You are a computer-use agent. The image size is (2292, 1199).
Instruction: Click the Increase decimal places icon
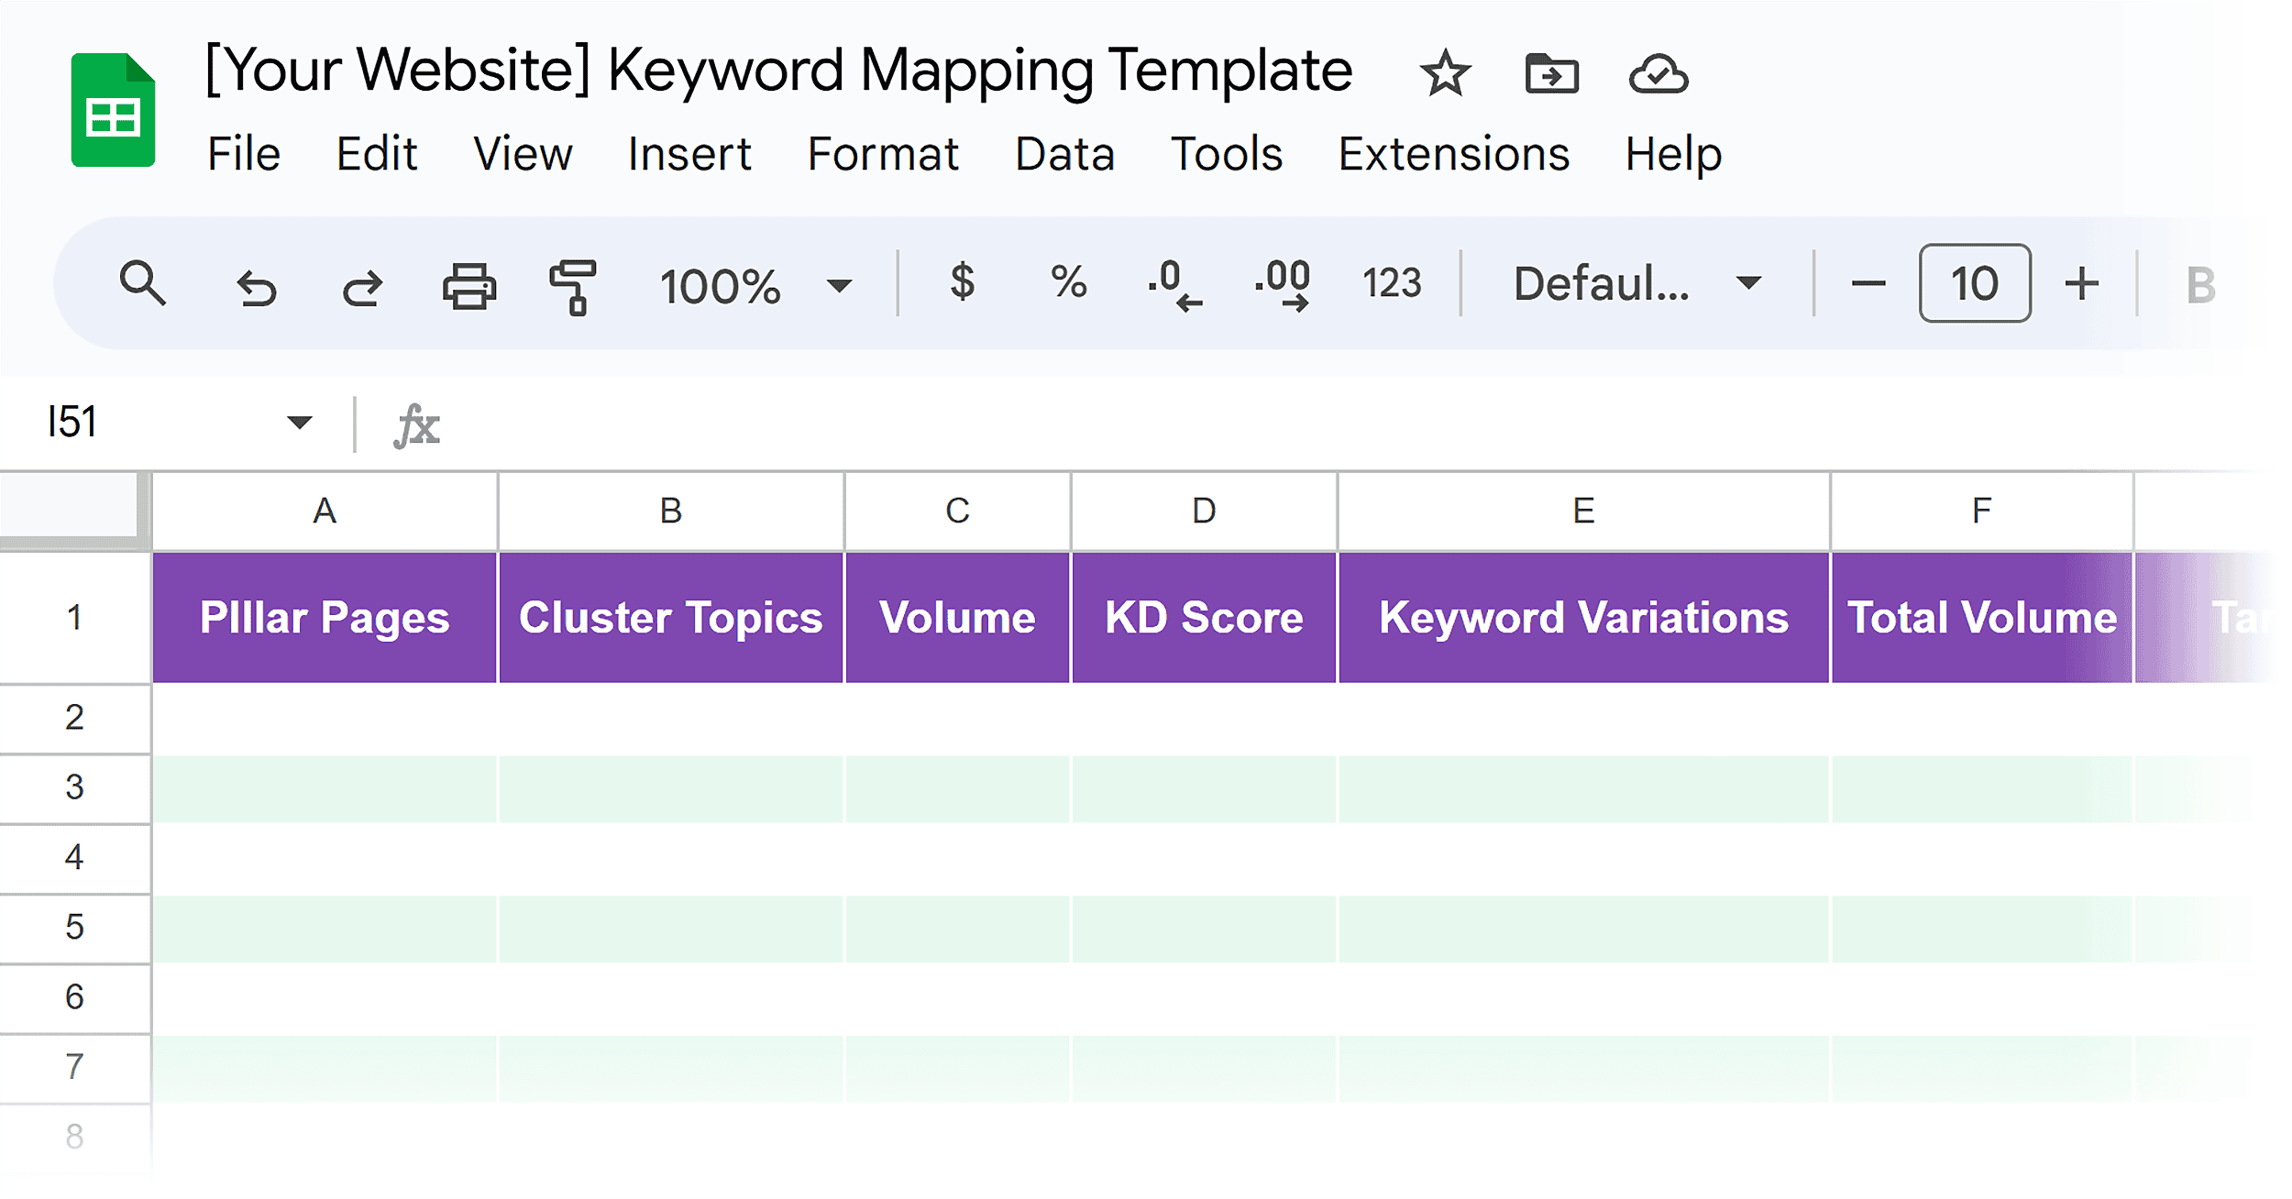click(x=1282, y=285)
